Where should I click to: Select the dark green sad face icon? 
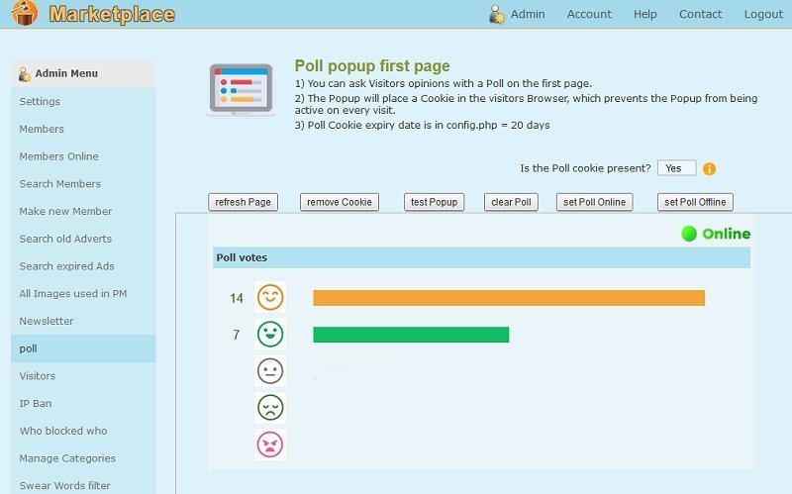[270, 408]
